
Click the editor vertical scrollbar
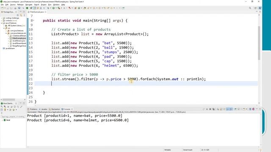click(x=259, y=43)
